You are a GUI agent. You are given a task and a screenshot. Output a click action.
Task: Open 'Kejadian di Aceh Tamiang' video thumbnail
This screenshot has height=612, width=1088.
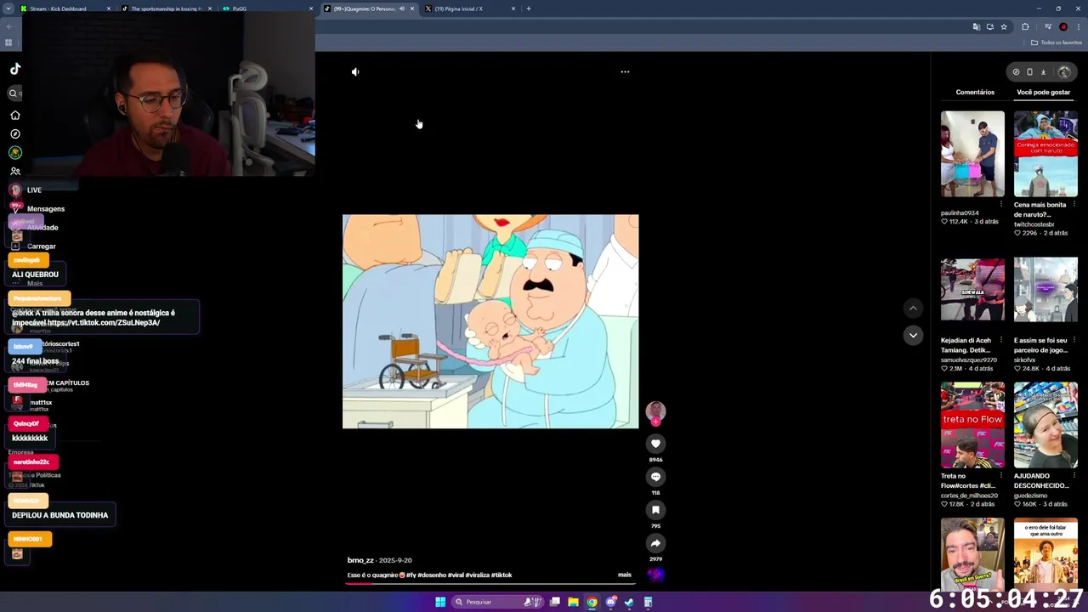(972, 290)
